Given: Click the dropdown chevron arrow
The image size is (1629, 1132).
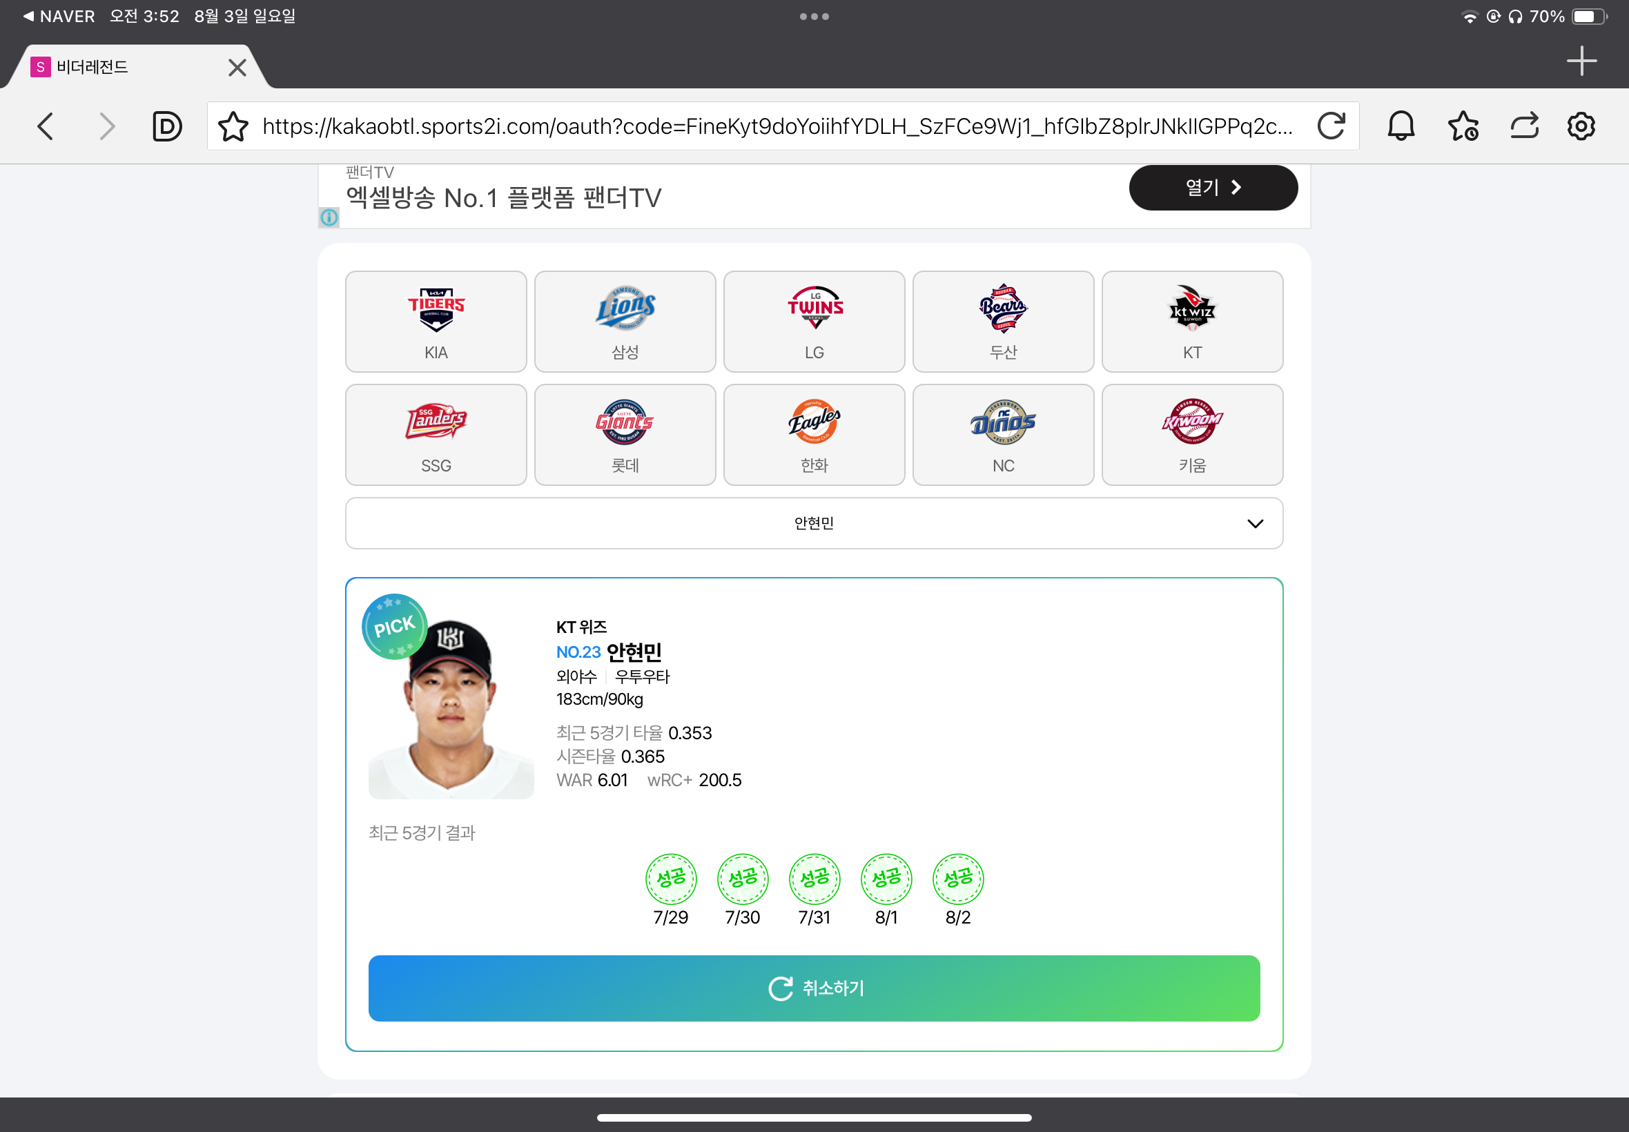Looking at the screenshot, I should 1255,523.
